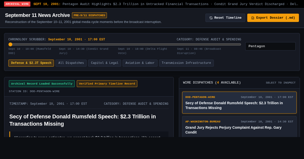304x159 pixels.
Task: Open Capitol & Legal category
Action: [x=105, y=63]
